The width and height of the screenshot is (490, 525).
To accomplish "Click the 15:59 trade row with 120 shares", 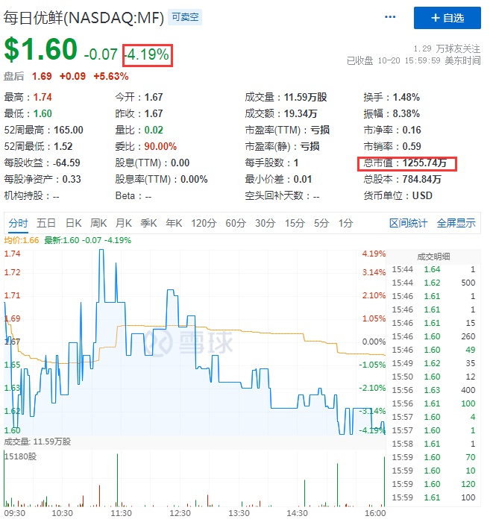I will coord(433,484).
